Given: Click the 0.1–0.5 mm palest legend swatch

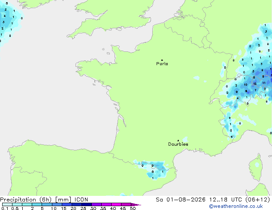Looking at the screenshot, I should click(7, 204).
